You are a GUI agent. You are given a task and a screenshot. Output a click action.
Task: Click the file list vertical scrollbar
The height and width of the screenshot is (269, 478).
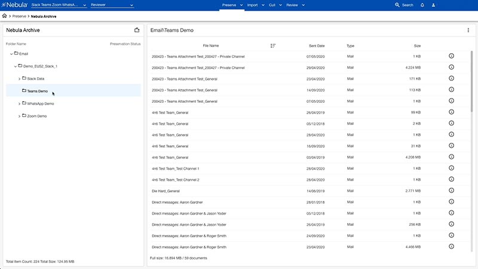[x=471, y=81]
